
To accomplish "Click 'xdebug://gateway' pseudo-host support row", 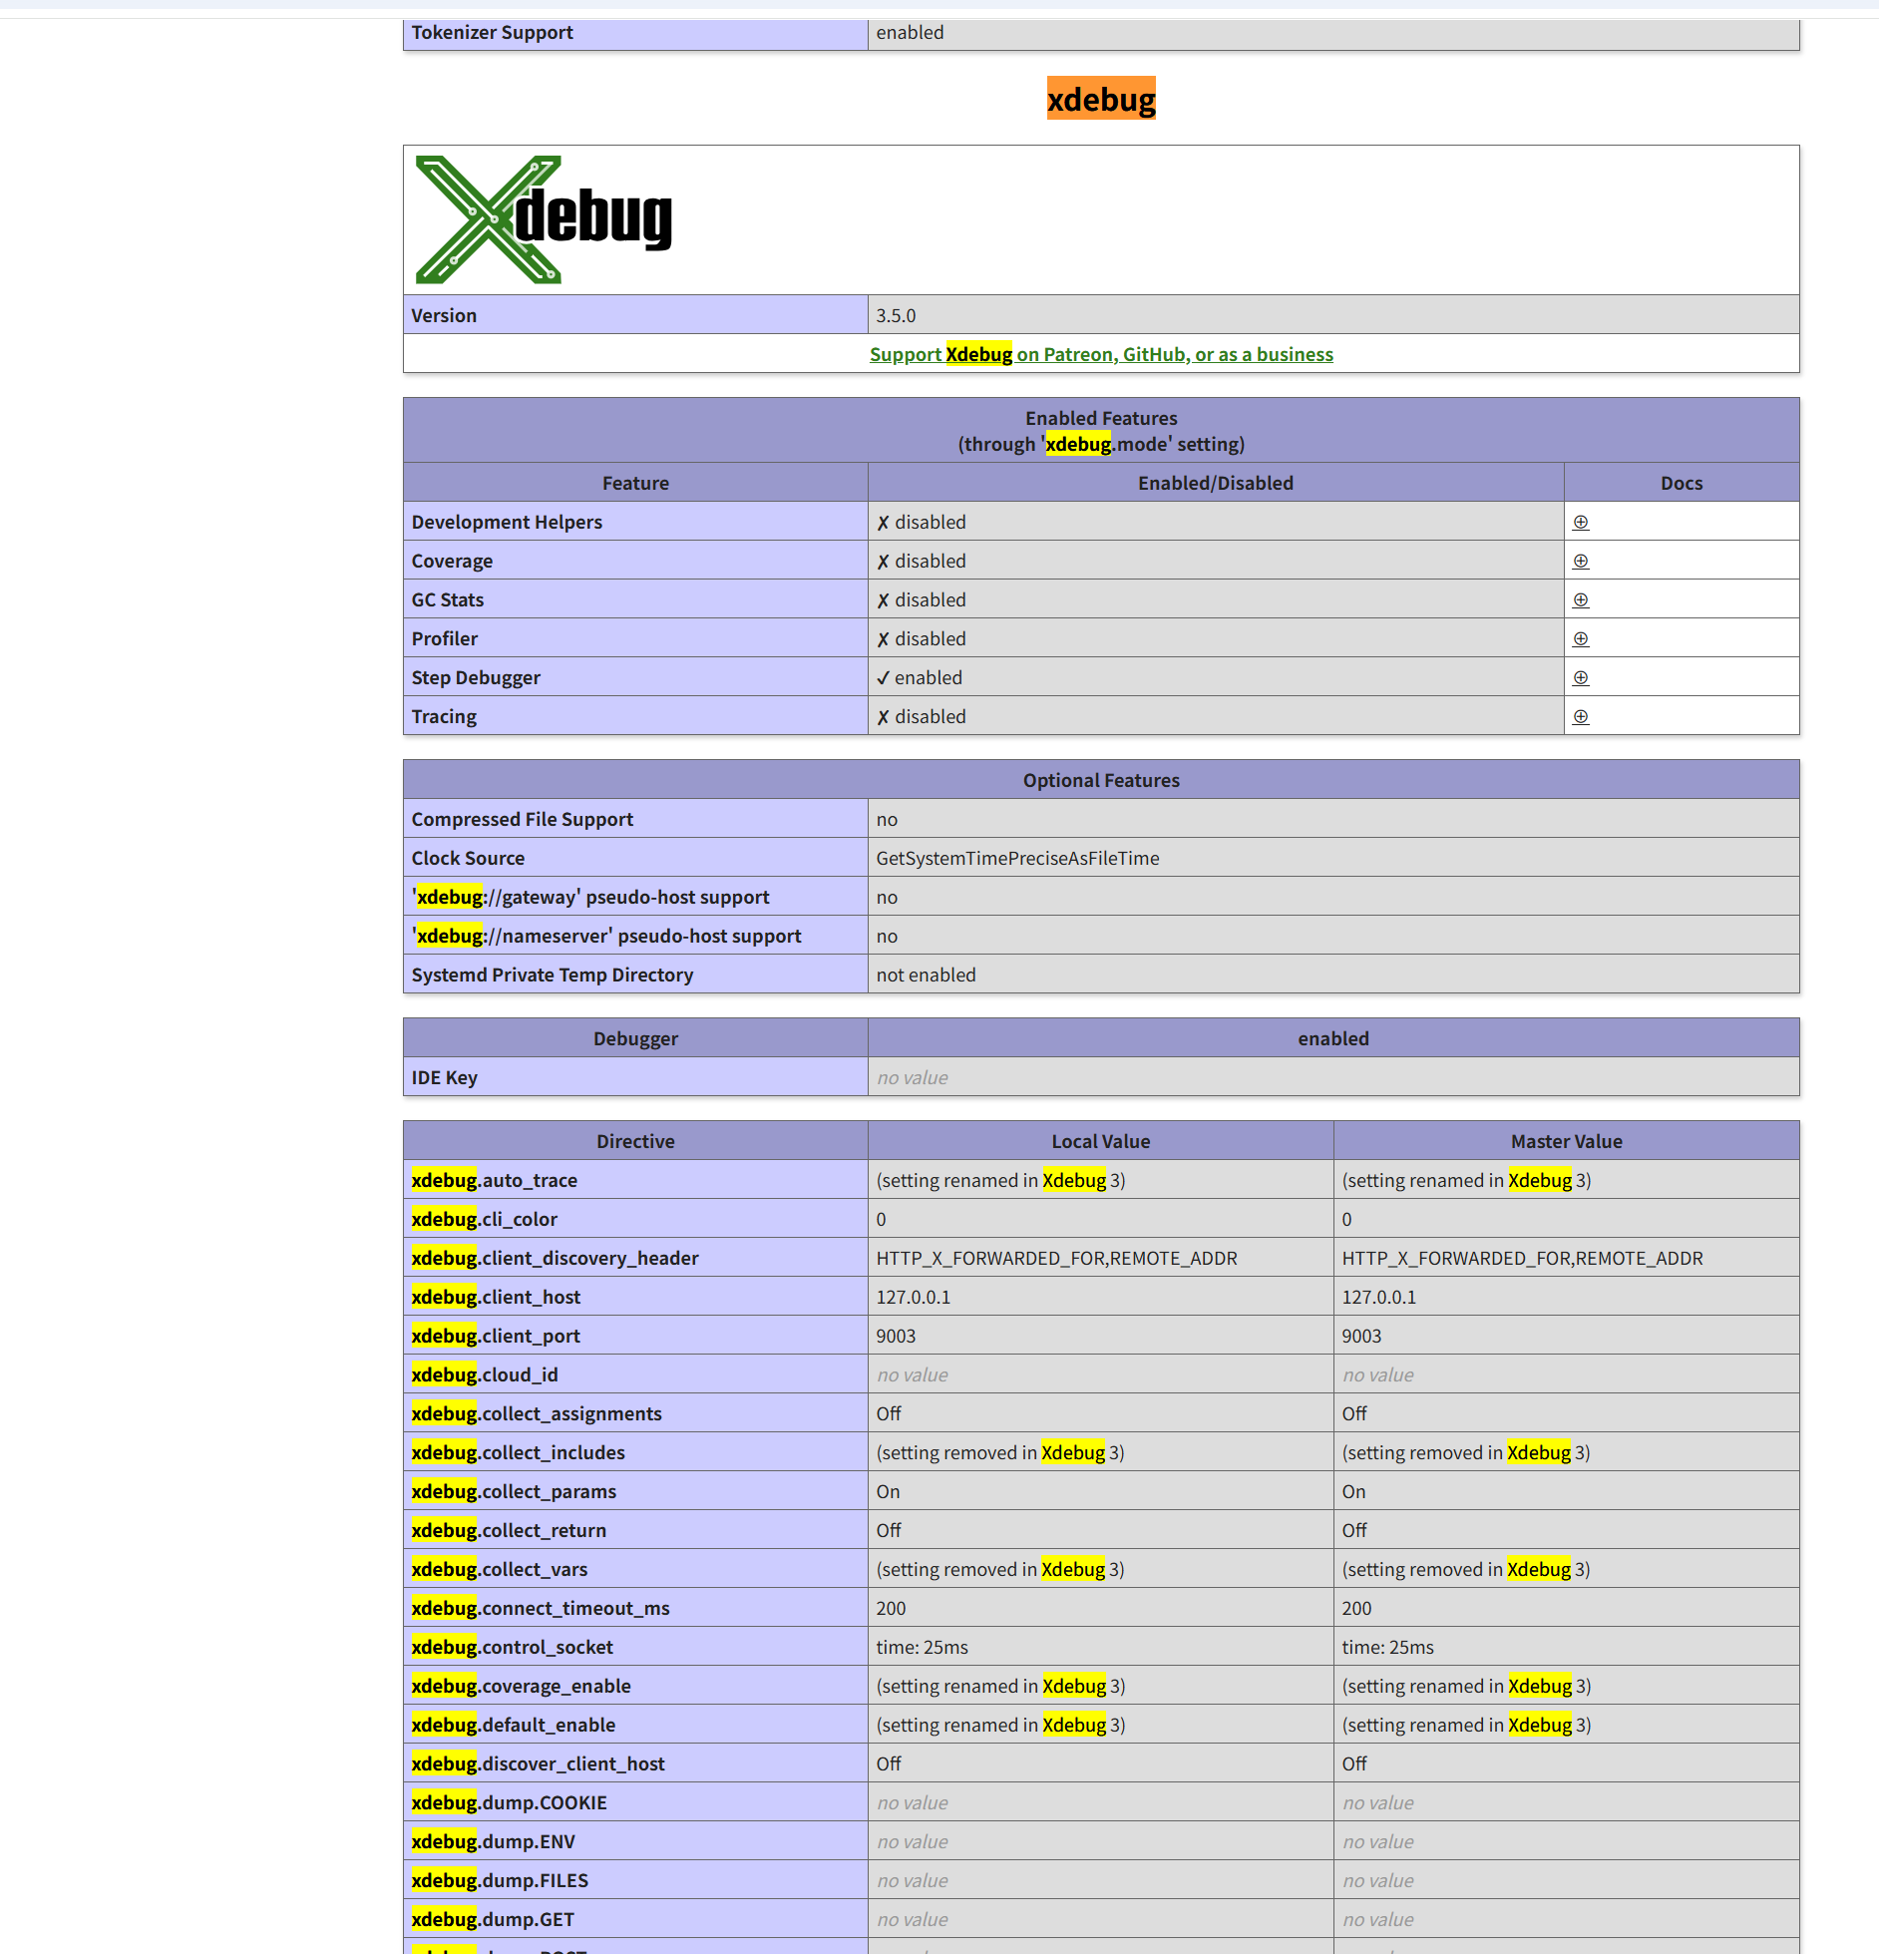I will 1101,897.
